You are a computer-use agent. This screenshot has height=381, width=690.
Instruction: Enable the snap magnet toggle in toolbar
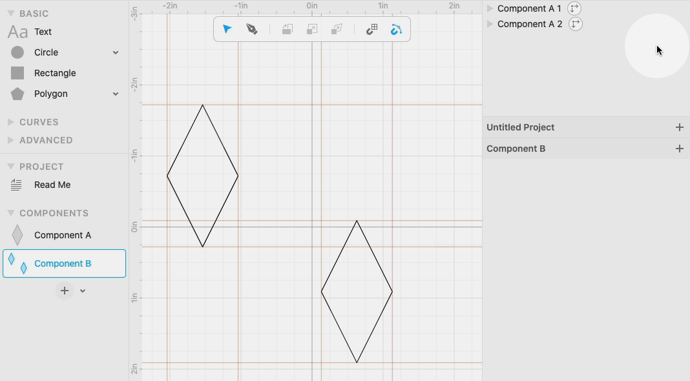point(371,29)
